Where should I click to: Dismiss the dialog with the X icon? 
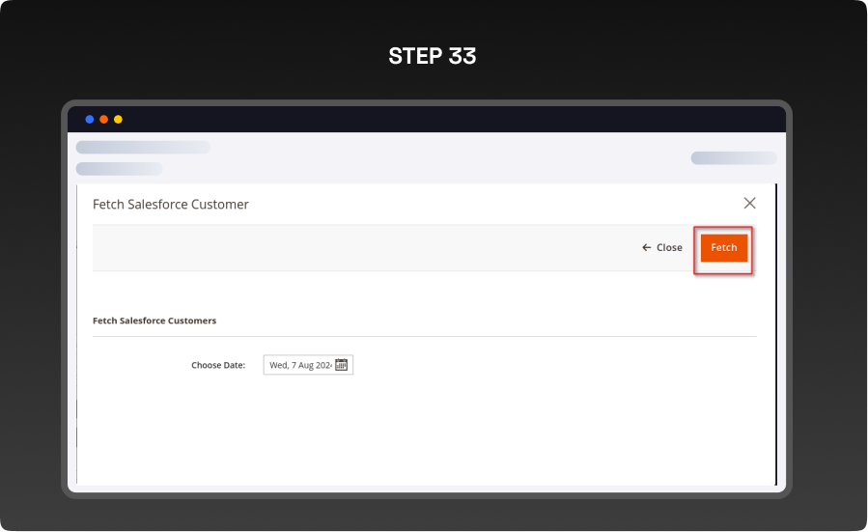point(749,203)
